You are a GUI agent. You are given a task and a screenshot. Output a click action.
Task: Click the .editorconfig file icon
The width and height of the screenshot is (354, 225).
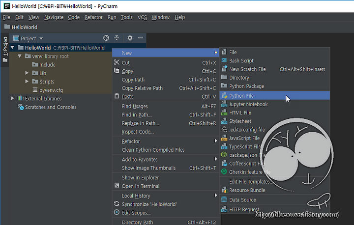pyautogui.click(x=224, y=129)
